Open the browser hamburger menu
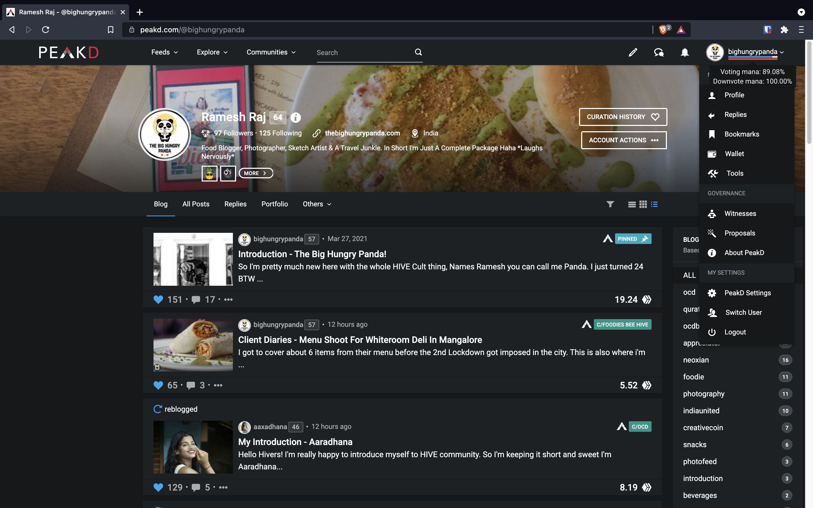 [801, 30]
